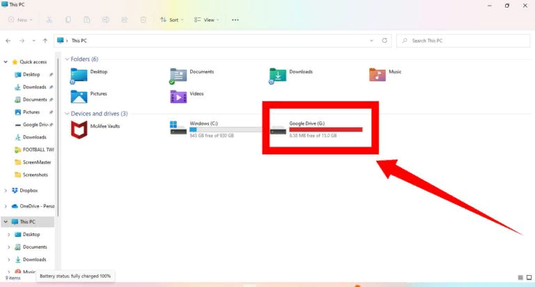Select the Videos folder icon

178,97
